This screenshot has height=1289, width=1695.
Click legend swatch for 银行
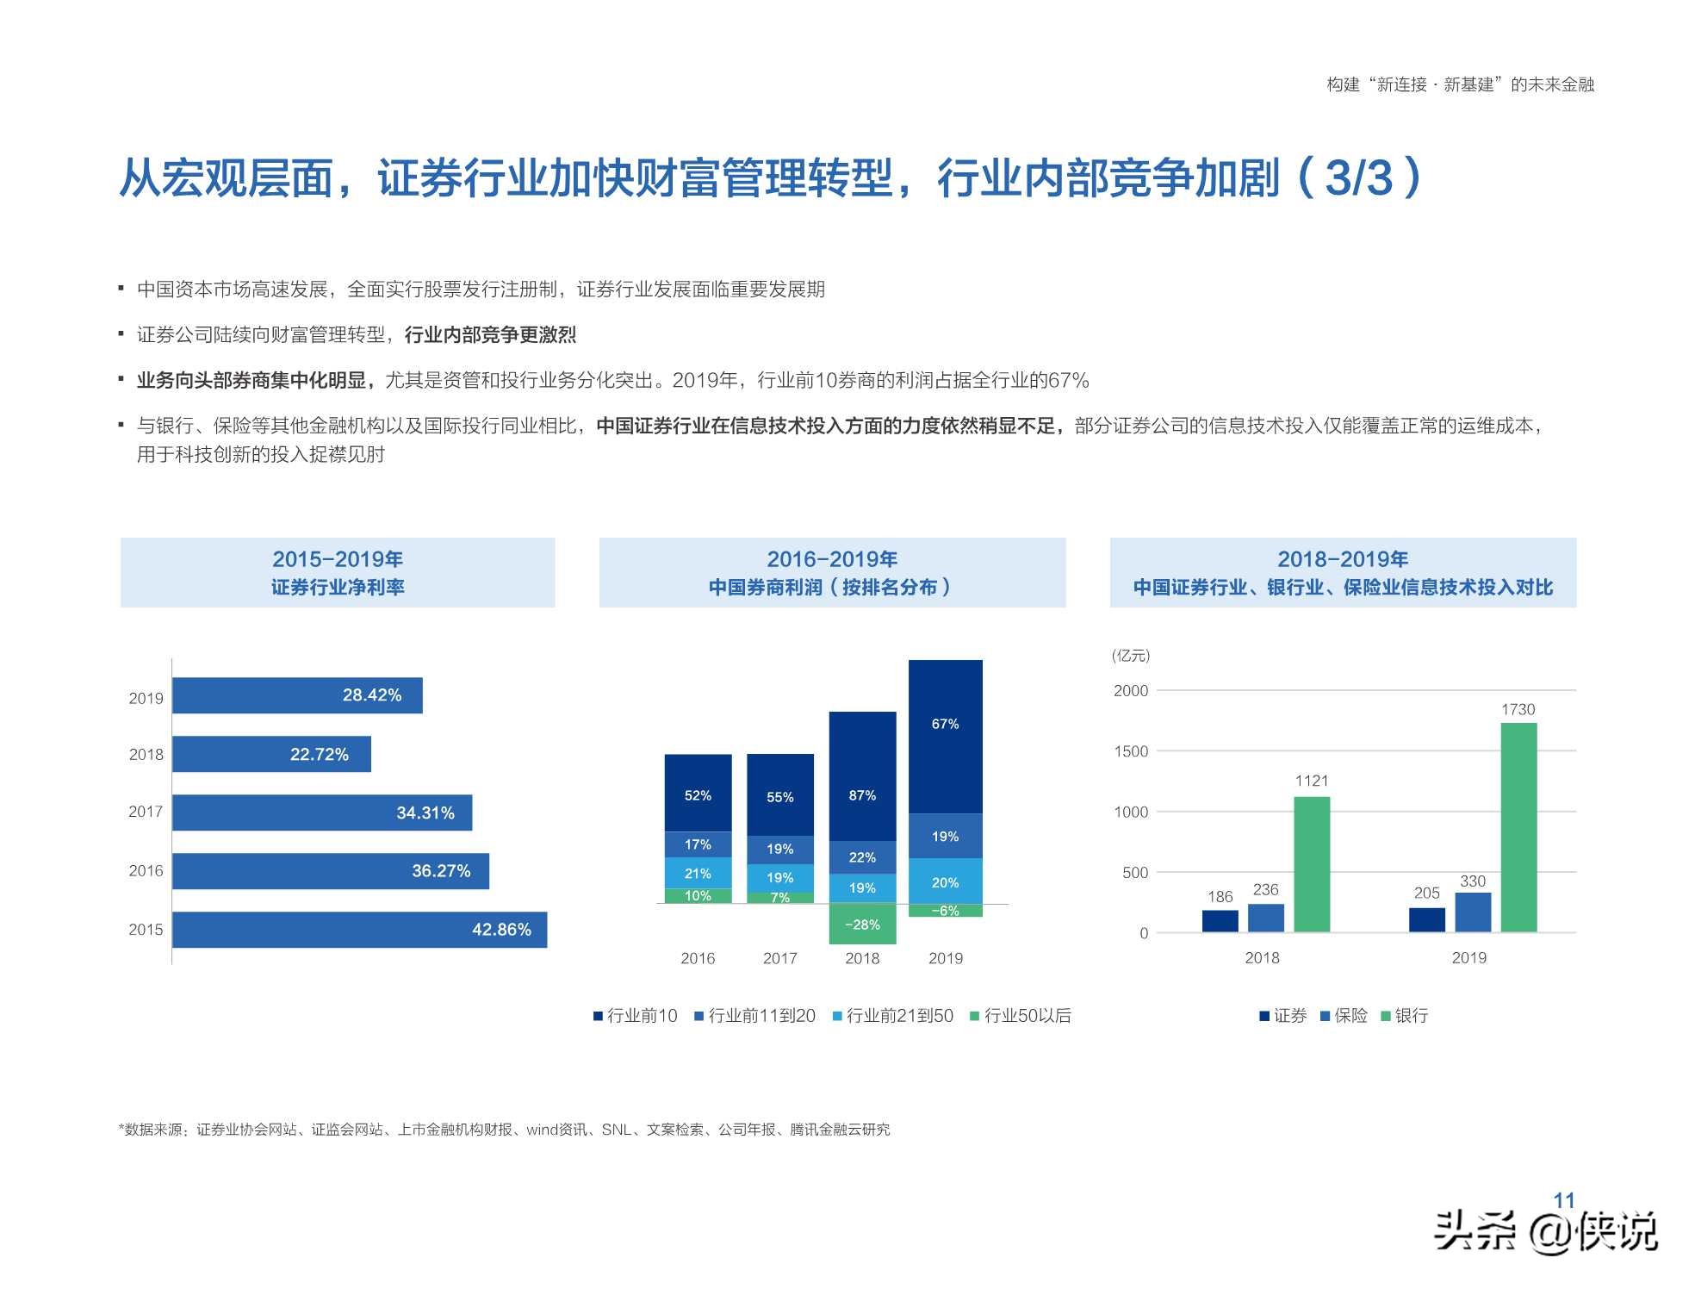[1386, 1016]
